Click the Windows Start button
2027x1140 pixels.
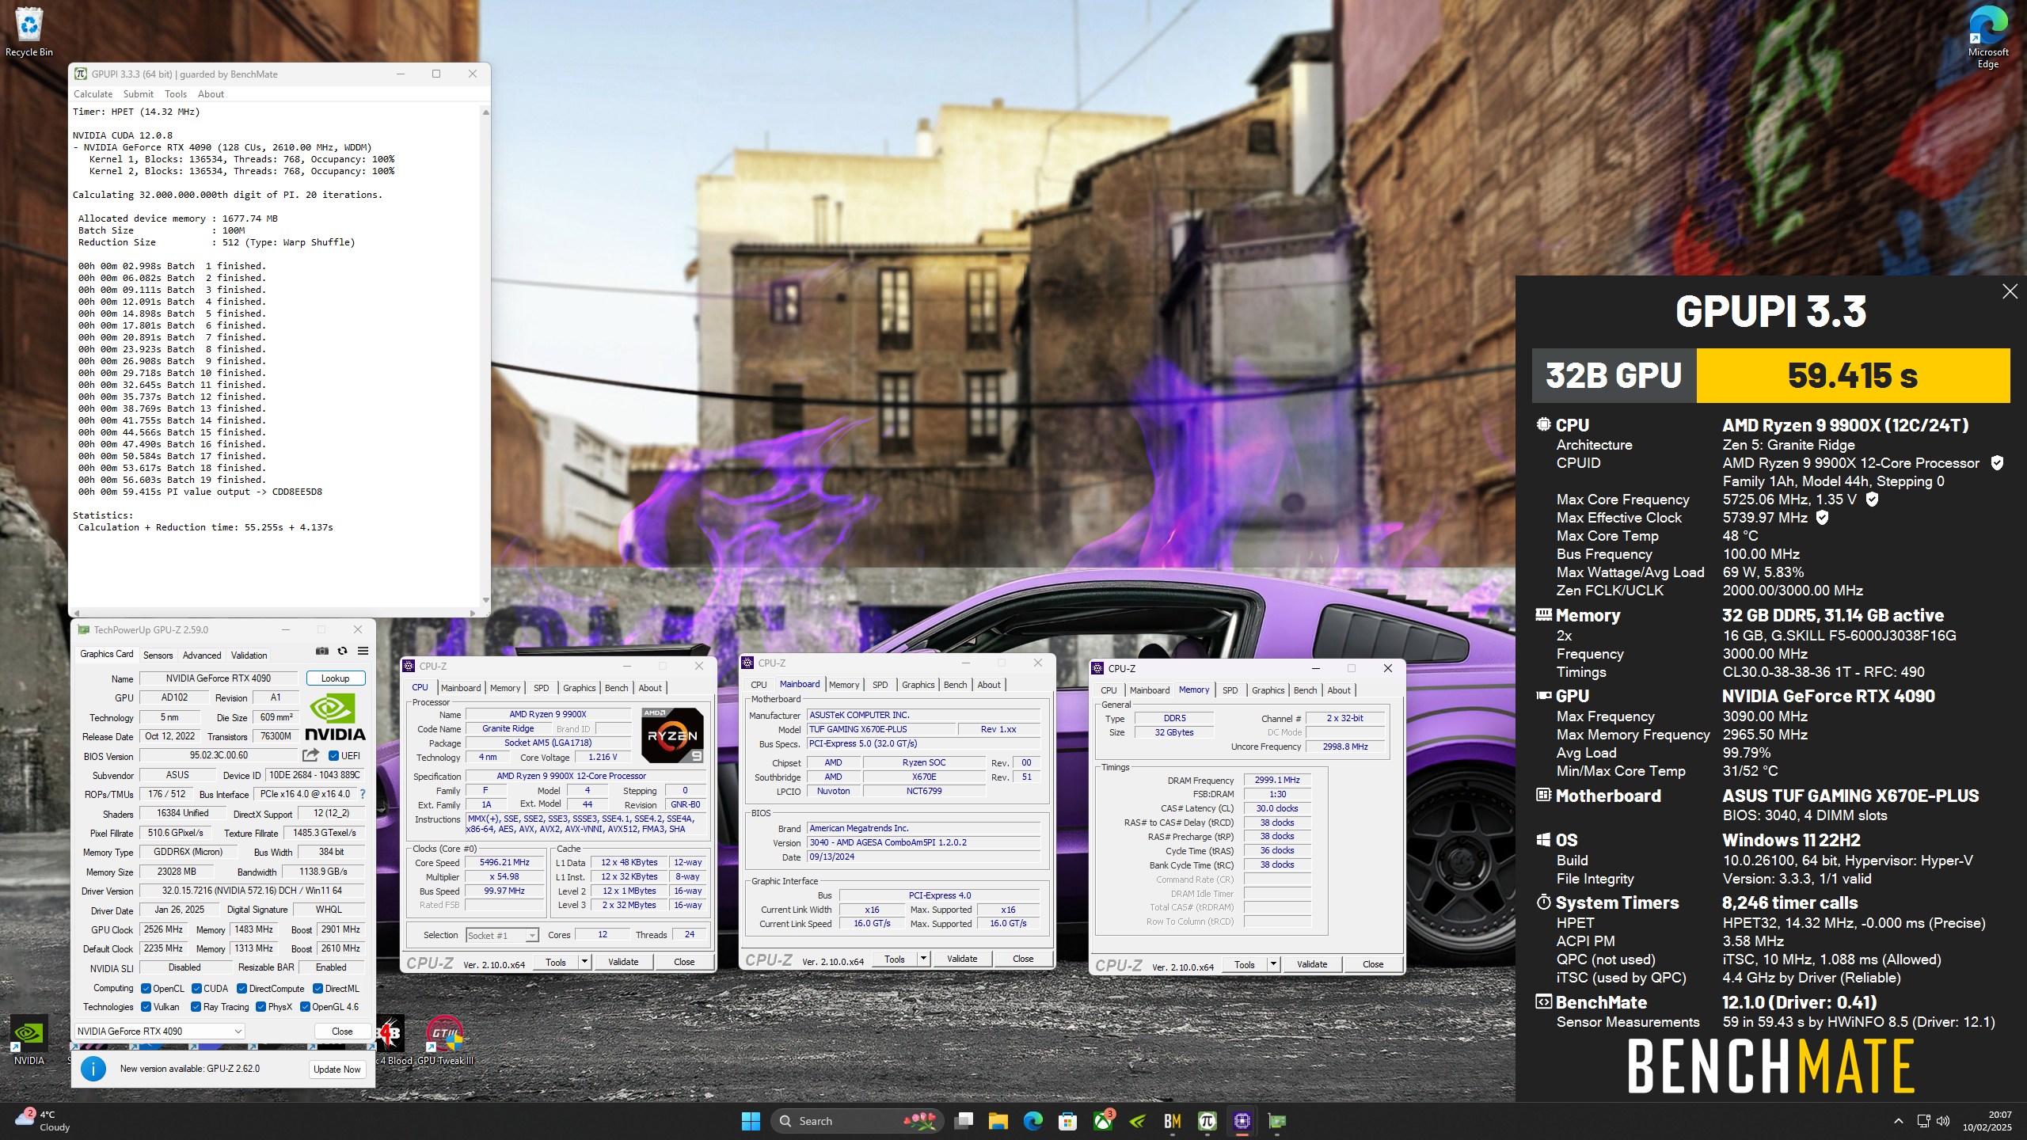(751, 1121)
